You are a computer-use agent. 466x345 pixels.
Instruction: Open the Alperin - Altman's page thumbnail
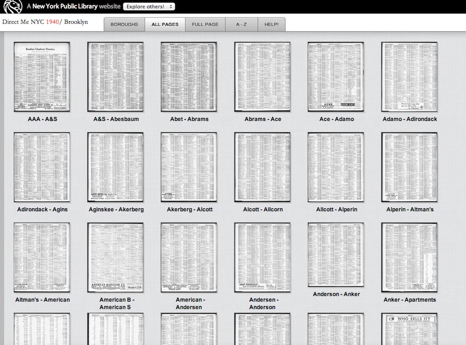point(409,167)
